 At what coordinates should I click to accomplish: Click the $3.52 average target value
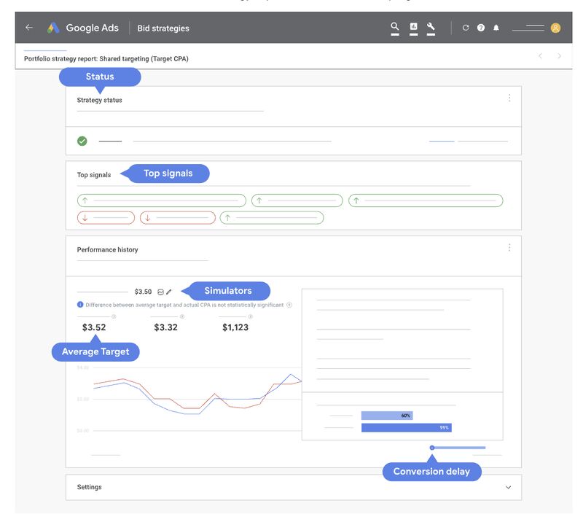pyautogui.click(x=94, y=327)
